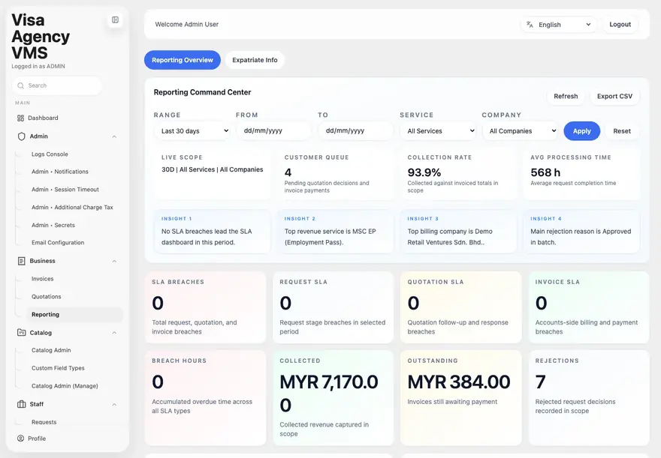Click the Outstanding MYR 384.00 amount

pos(459,382)
